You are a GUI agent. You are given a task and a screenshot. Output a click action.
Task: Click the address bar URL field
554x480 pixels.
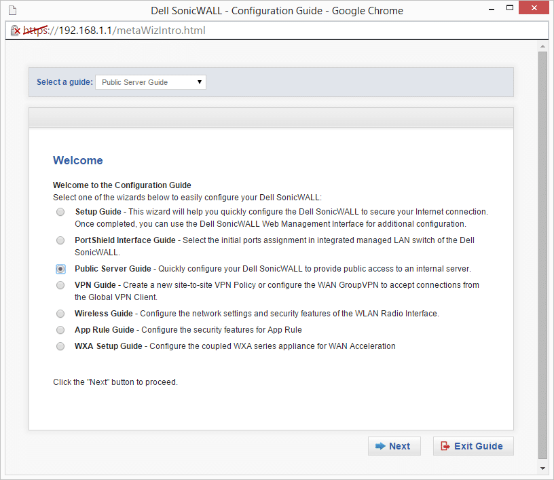point(276,31)
